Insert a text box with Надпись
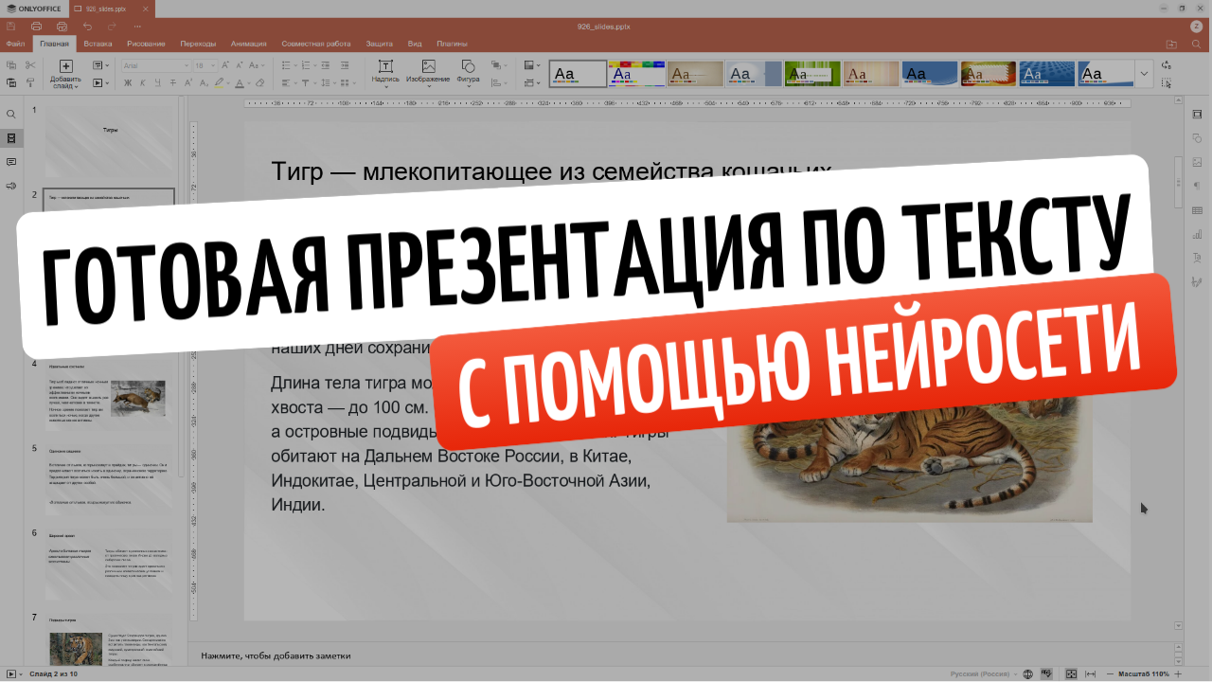Screen dimensions: 1212x682 tap(385, 72)
